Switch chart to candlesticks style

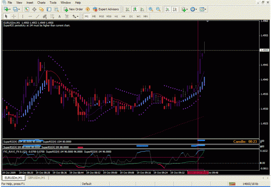(135, 10)
